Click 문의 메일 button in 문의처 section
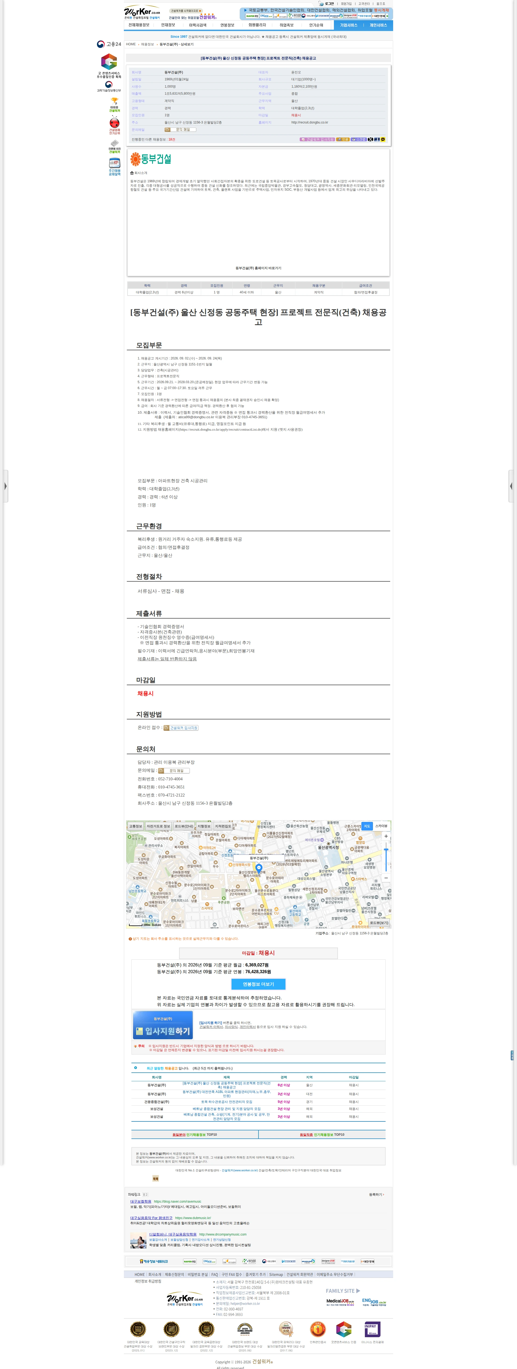Viewport: 517px width, 1369px height. click(174, 771)
